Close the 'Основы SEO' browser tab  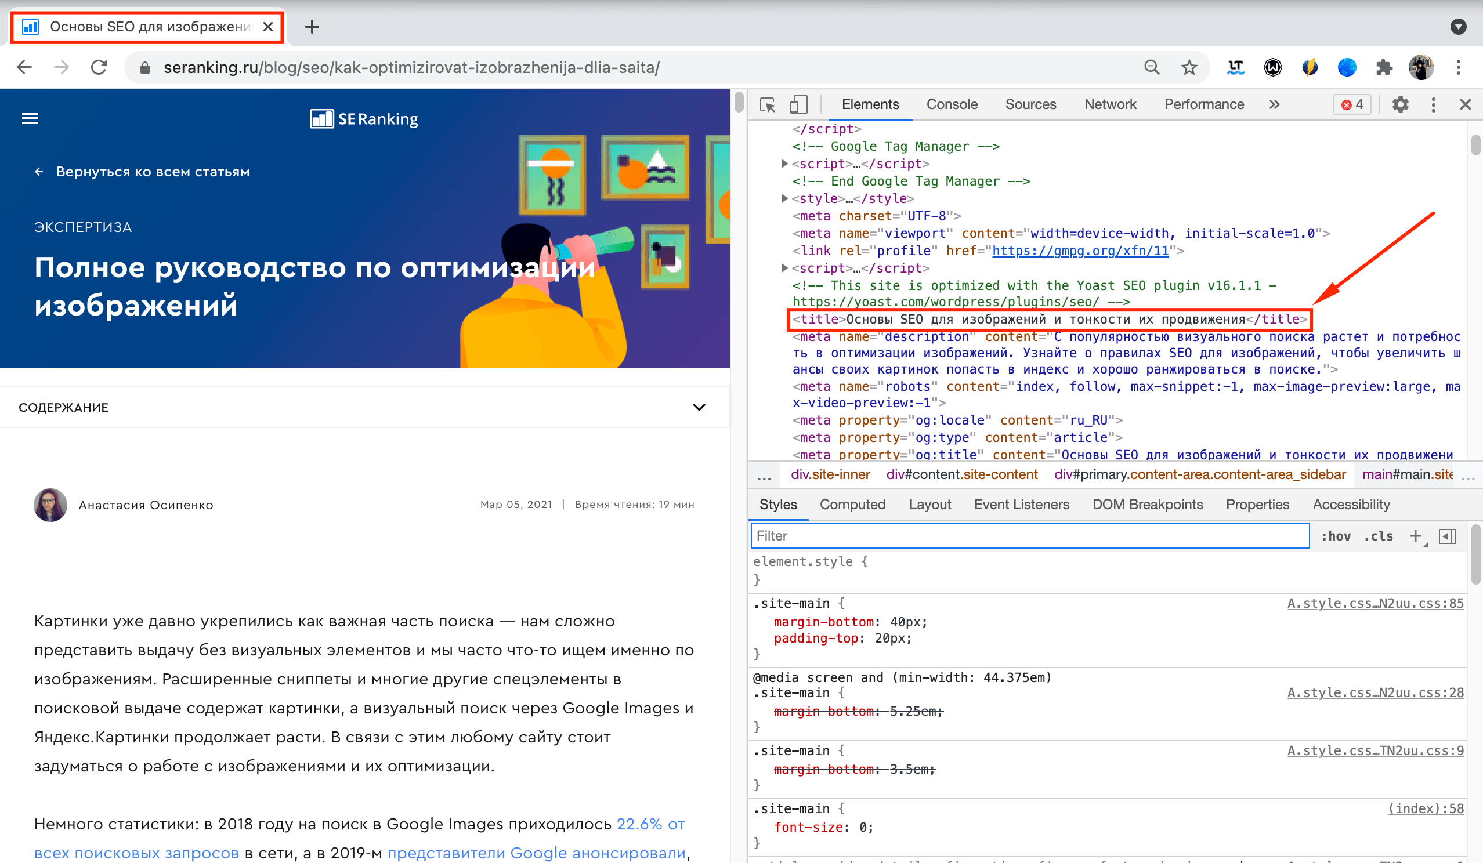click(268, 27)
